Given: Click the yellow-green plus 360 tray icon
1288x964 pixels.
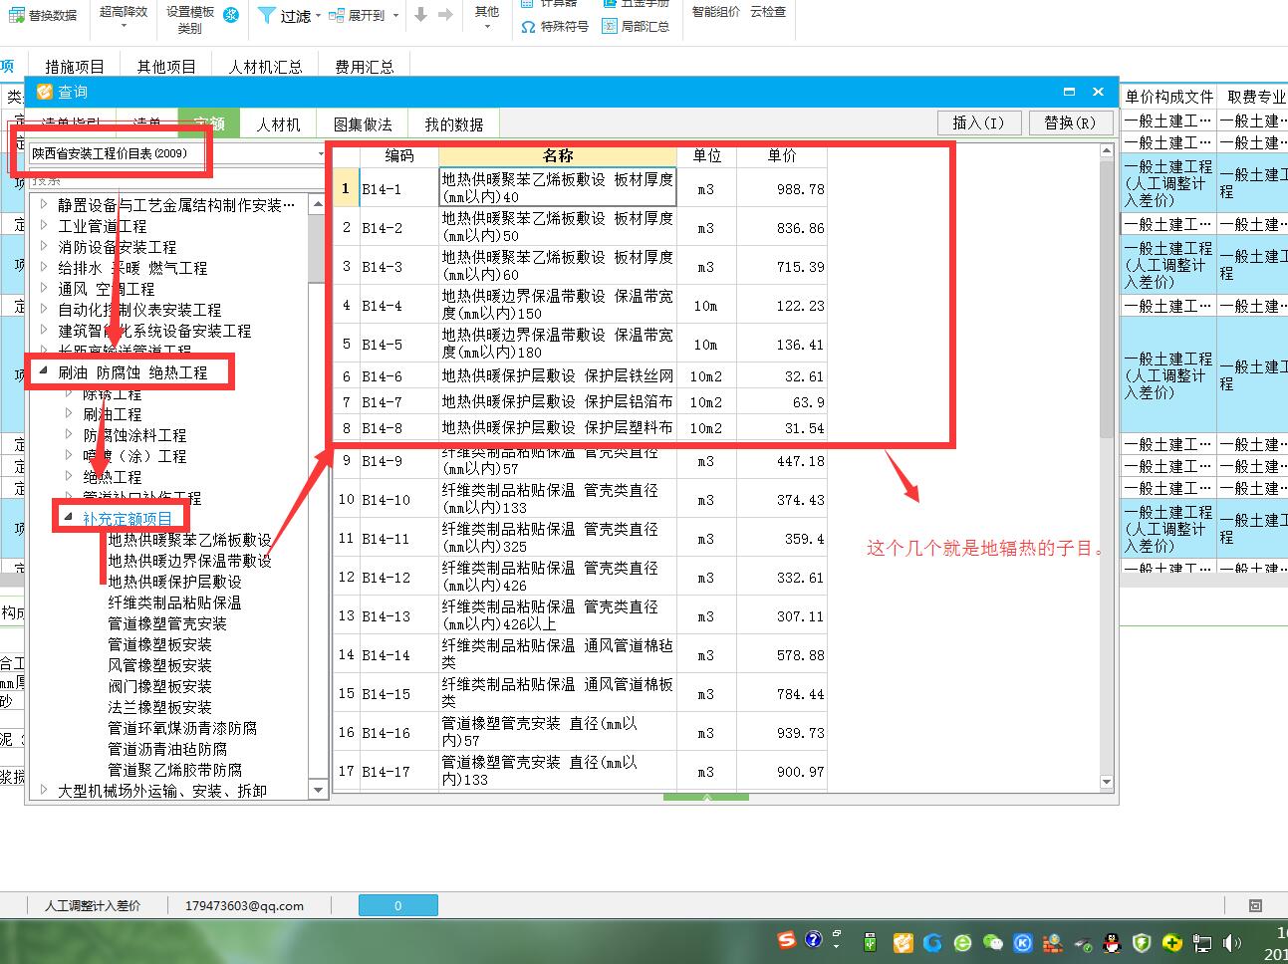Looking at the screenshot, I should click(1172, 941).
